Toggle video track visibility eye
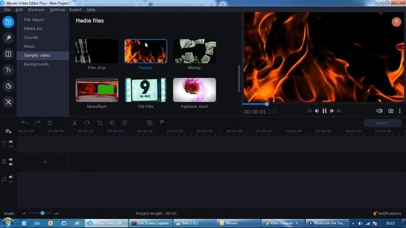Image resolution: width=406 pixels, height=228 pixels. pos(11,160)
